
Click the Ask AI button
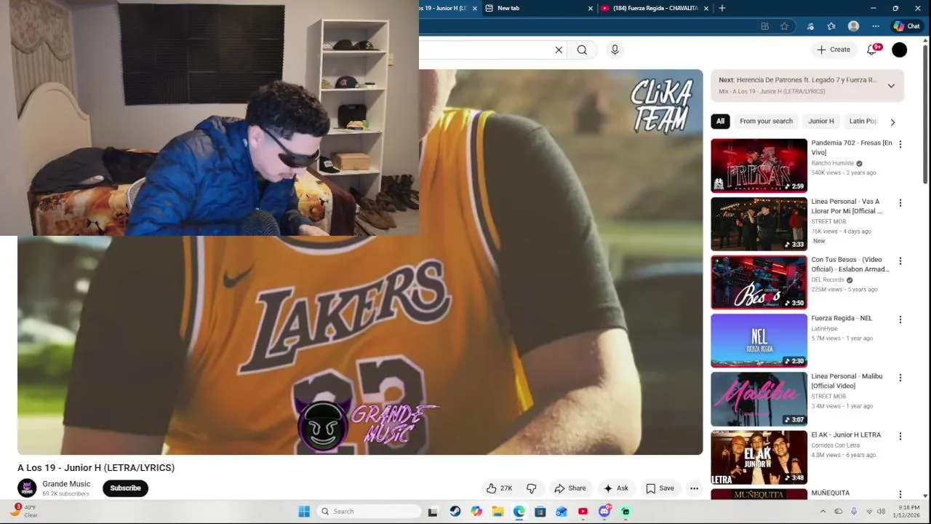[x=615, y=488]
